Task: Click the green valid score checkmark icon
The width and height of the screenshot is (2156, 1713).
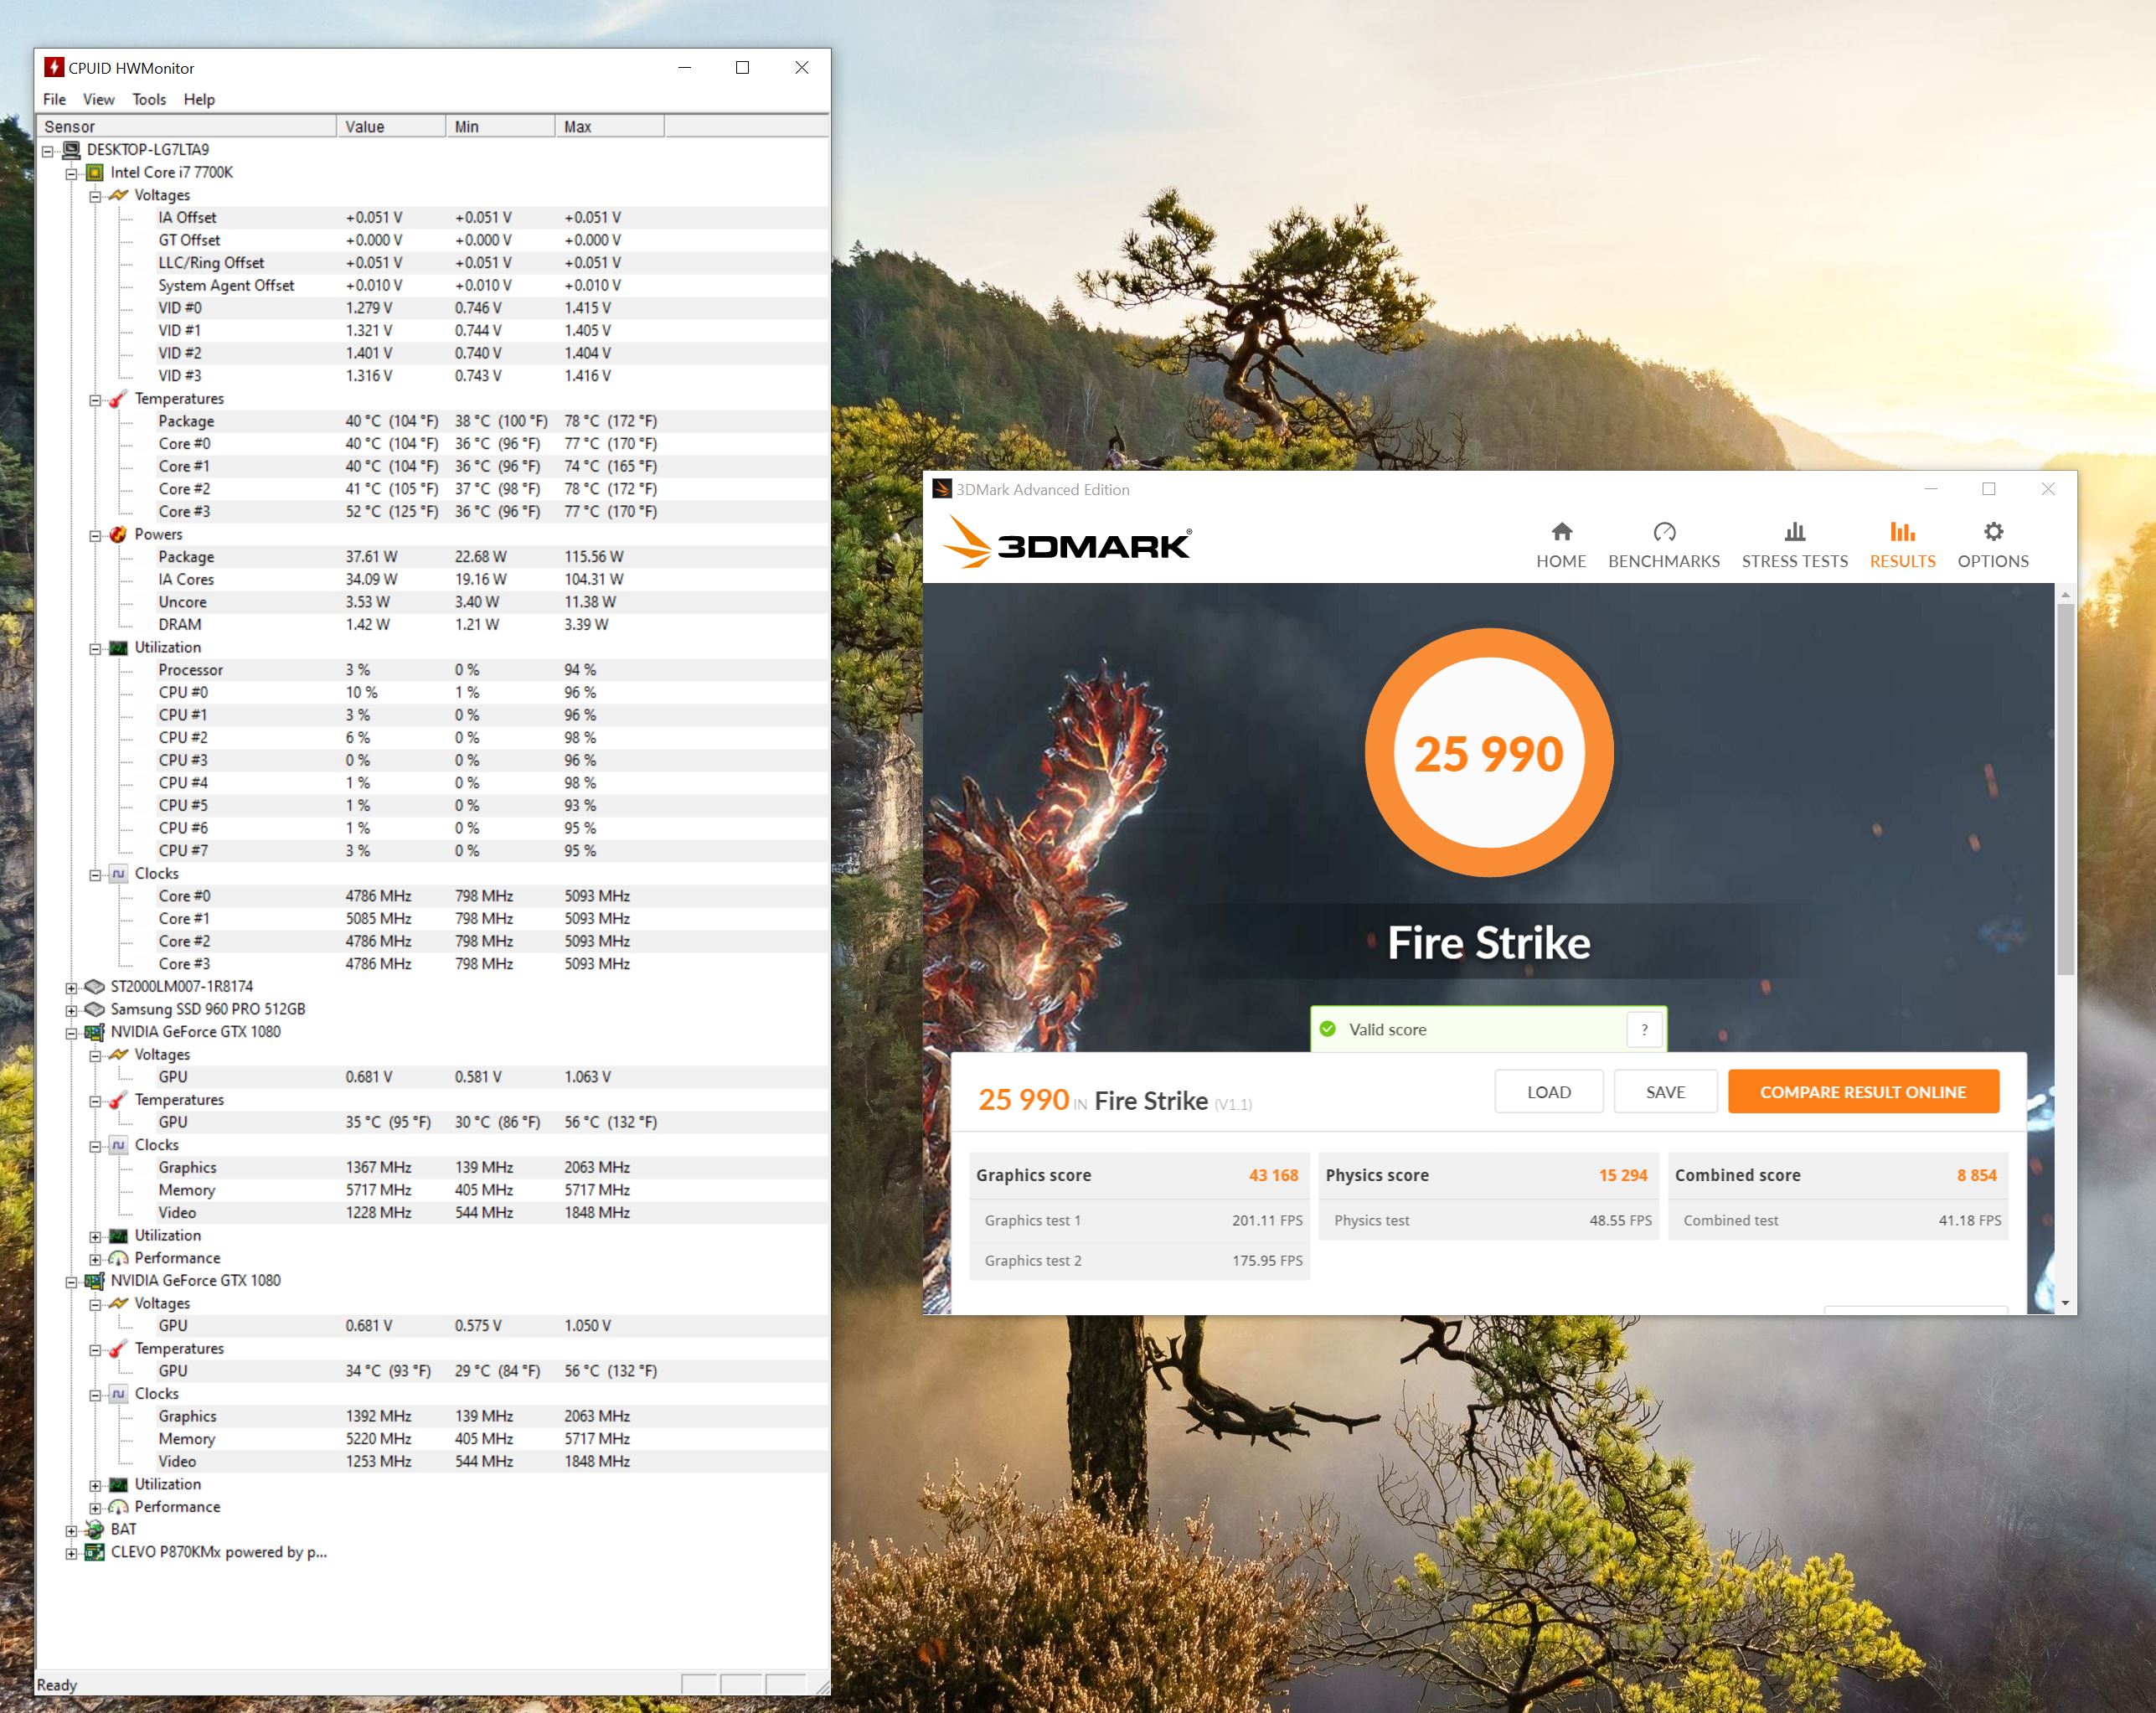Action: coord(1328,1029)
